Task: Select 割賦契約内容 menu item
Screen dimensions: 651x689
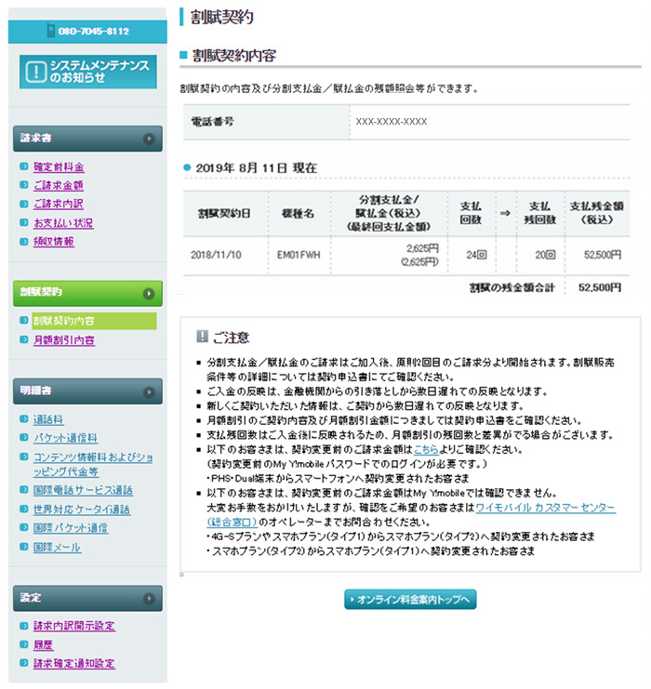Action: (63, 322)
